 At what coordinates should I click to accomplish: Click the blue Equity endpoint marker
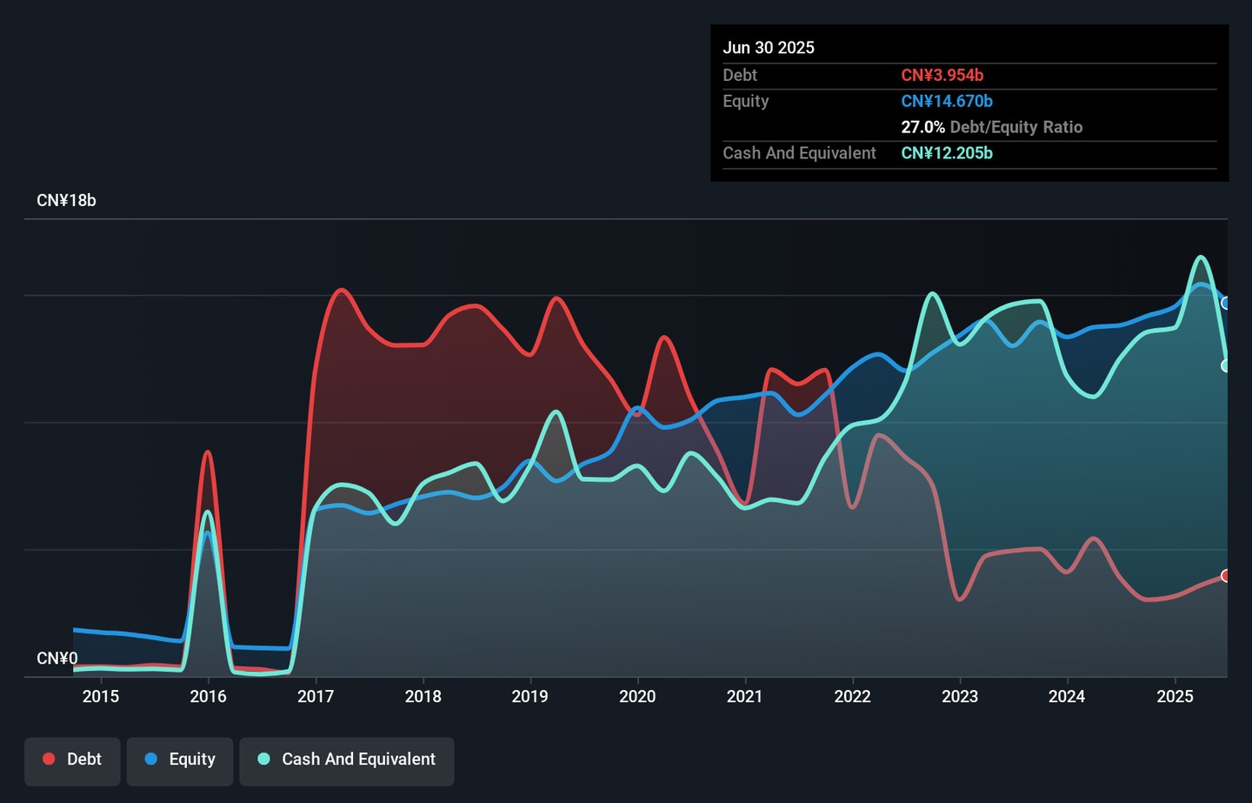(x=1226, y=304)
